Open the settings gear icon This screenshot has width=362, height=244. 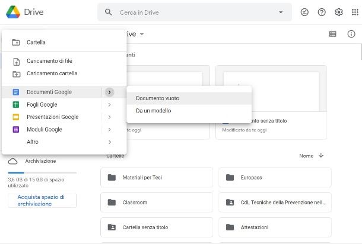click(339, 12)
